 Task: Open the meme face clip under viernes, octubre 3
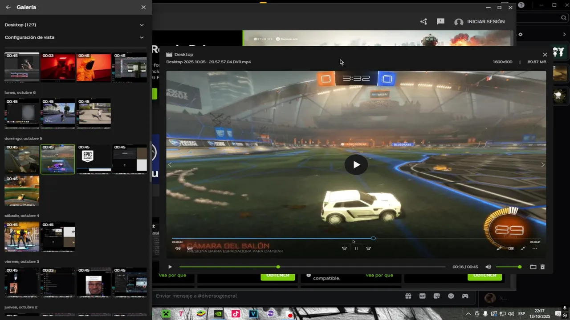[94, 282]
